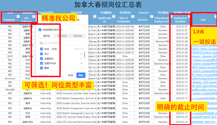Open the dba8&Location_Country link
Image resolution: width=217 pixels, height=125 pixels.
click(204, 90)
